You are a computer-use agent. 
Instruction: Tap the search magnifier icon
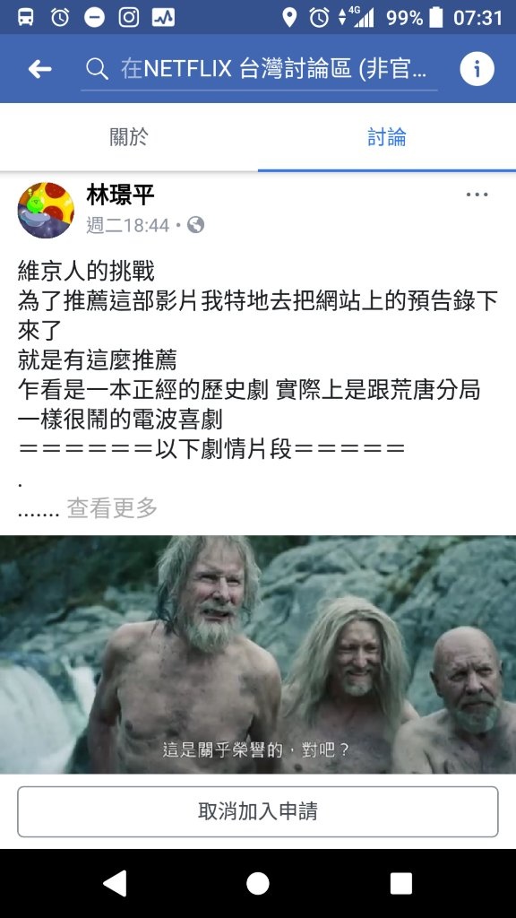click(x=97, y=69)
